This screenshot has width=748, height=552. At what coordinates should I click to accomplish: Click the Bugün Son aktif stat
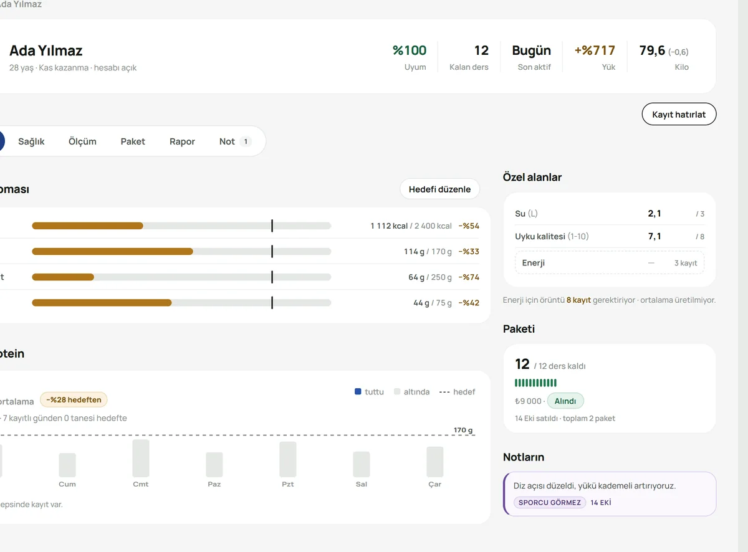(x=532, y=57)
